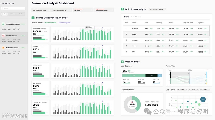This screenshot has height=120, width=215.
Task: Click the scrollbar of the Brand table
Action: pos(209,31)
